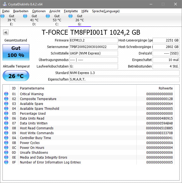
Task: Click the Gut 100 % health status button
Action: [x=16, y=52]
